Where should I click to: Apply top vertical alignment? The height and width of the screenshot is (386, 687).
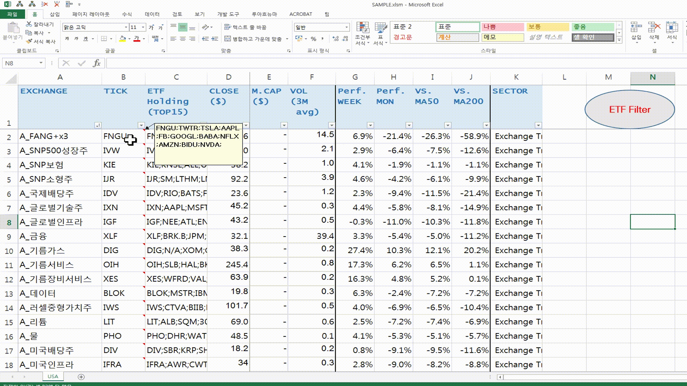(173, 27)
